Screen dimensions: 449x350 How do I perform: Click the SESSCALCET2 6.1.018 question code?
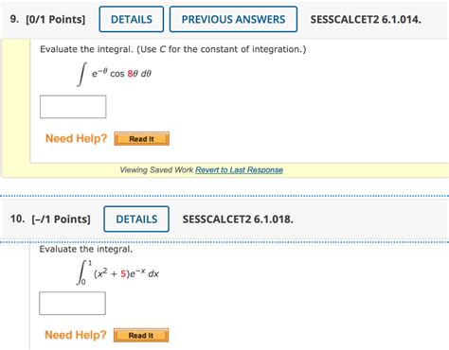click(238, 219)
